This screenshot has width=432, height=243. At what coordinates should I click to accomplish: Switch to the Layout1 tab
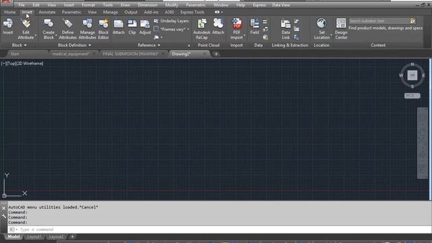tap(34, 237)
